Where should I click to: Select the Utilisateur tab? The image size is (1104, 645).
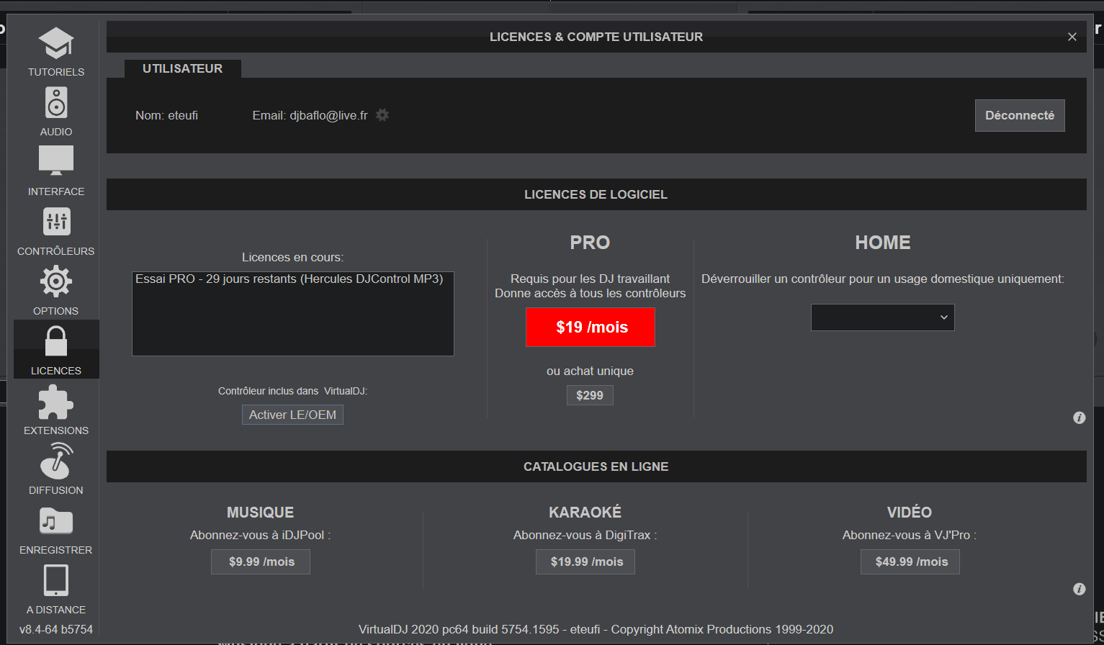[x=182, y=69]
